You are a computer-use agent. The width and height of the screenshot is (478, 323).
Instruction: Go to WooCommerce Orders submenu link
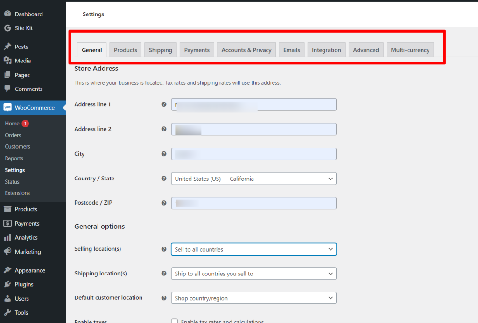(x=13, y=135)
